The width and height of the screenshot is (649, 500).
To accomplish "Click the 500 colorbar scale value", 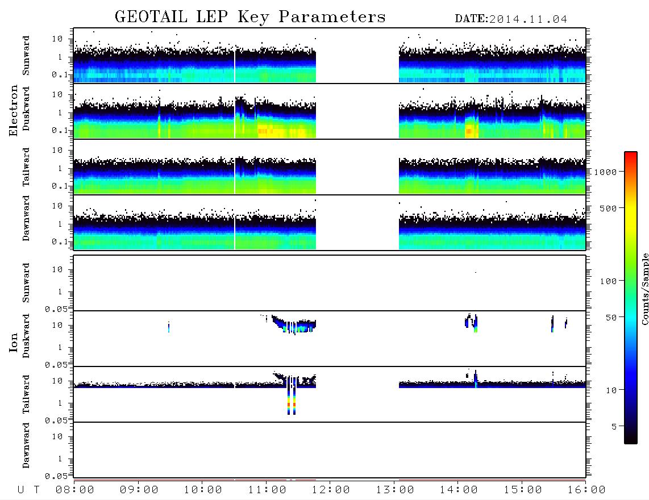I will tap(608, 209).
